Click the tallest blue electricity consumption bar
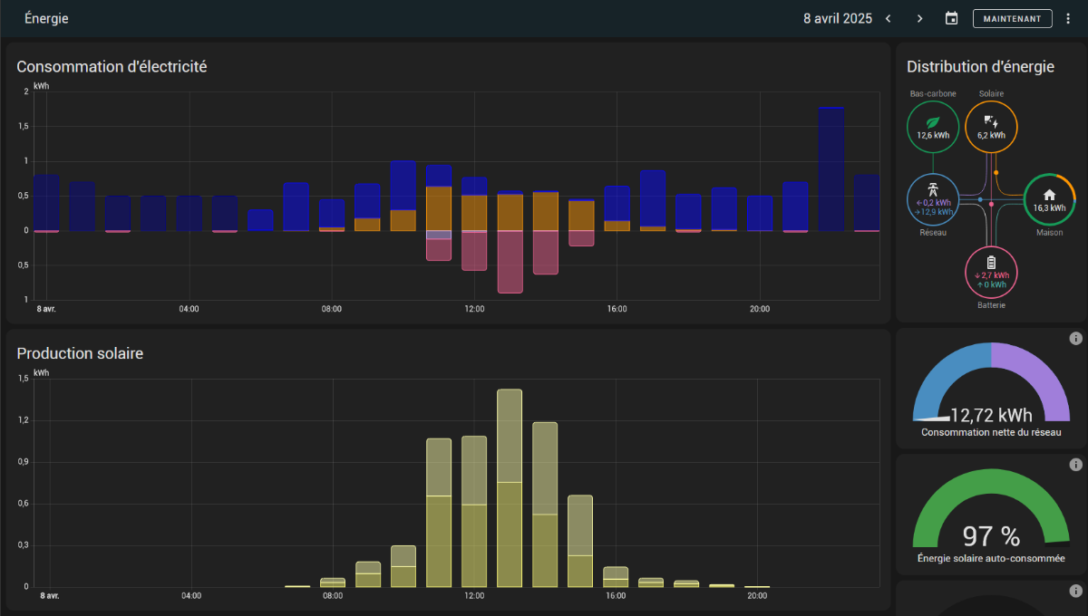This screenshot has width=1088, height=616. click(x=831, y=168)
